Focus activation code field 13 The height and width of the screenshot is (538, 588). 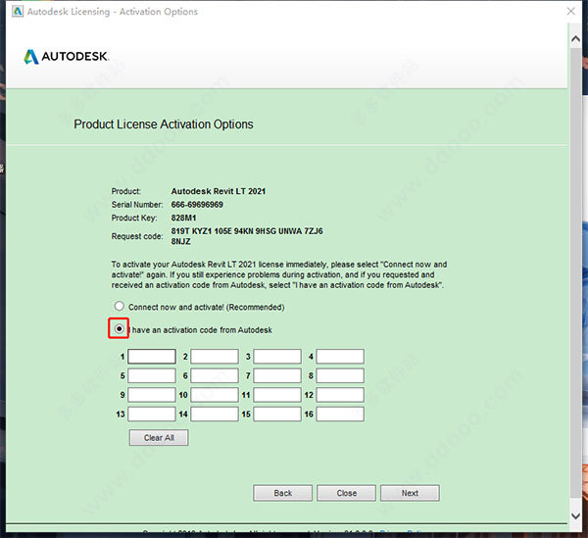pos(152,414)
